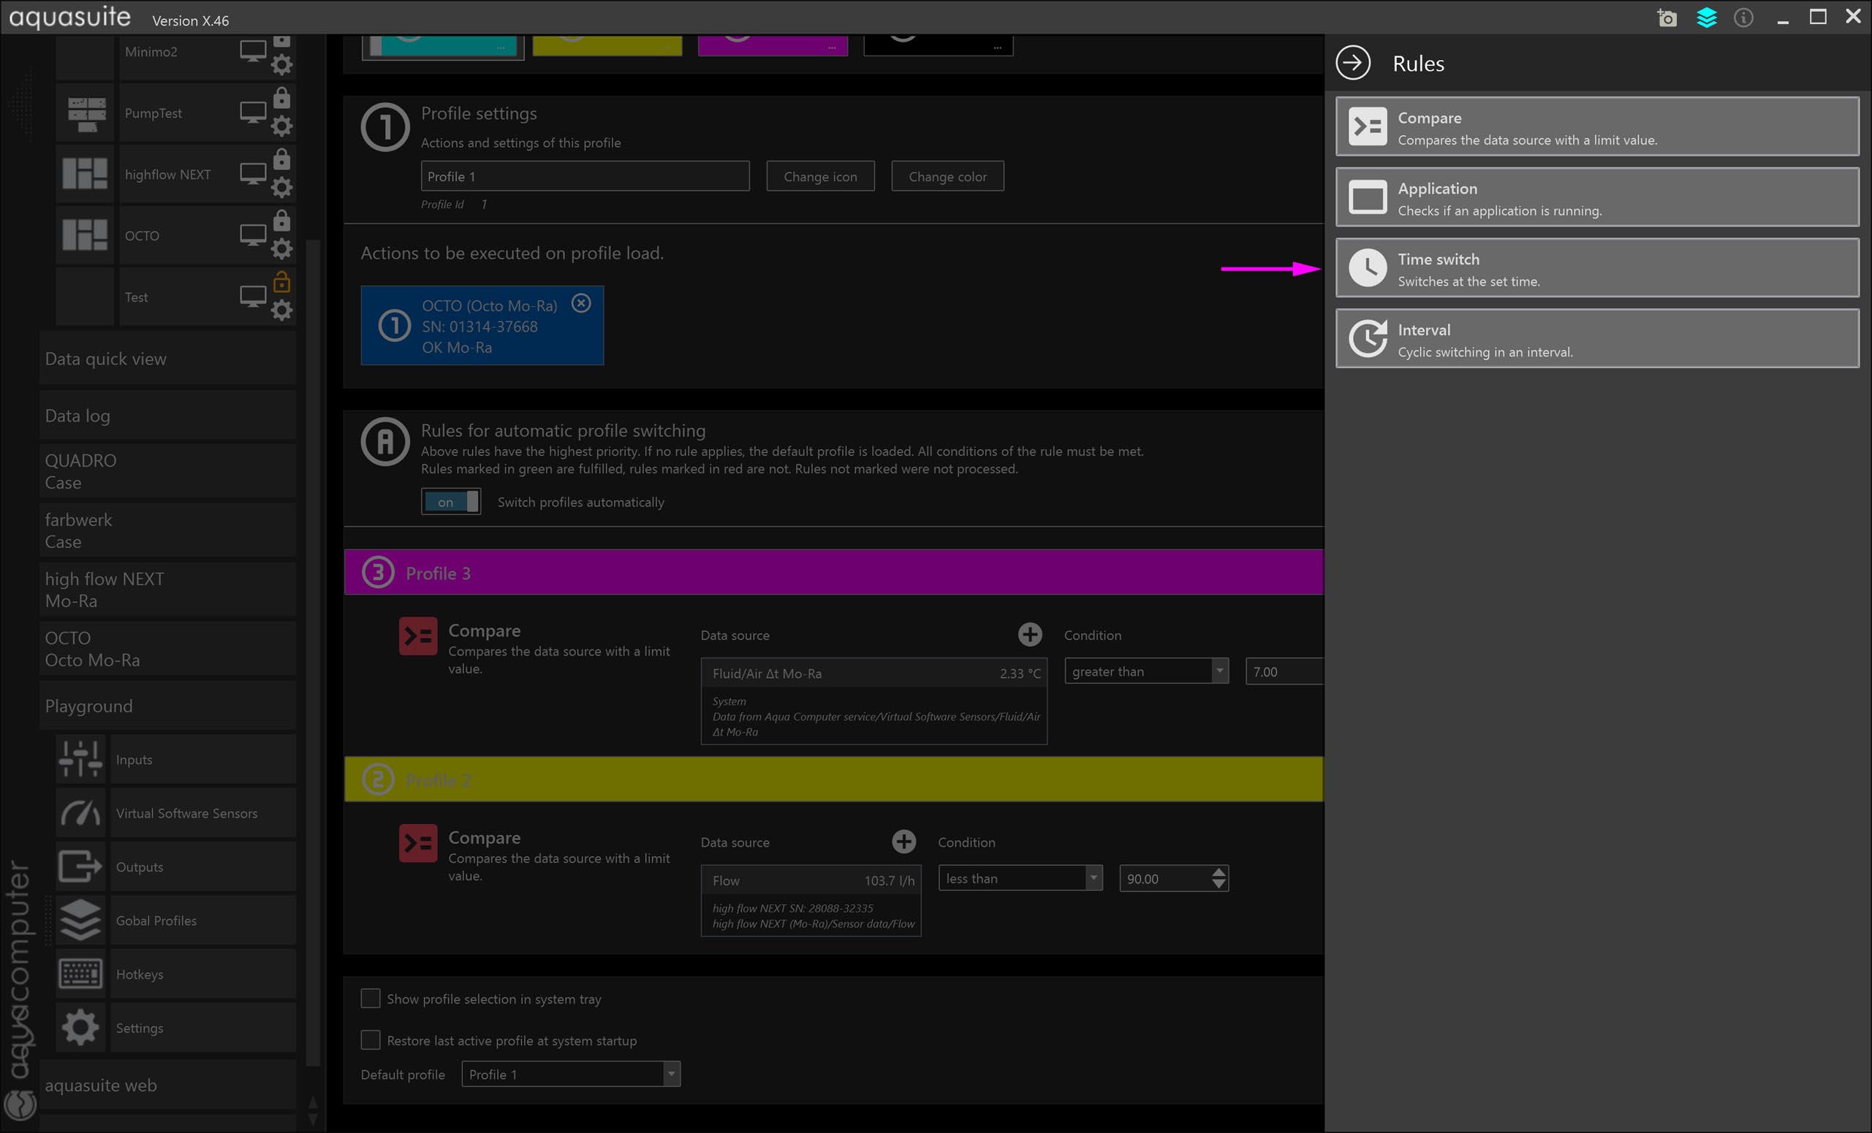The height and width of the screenshot is (1133, 1872).
Task: Check Restore last active profile at startup
Action: 371,1039
